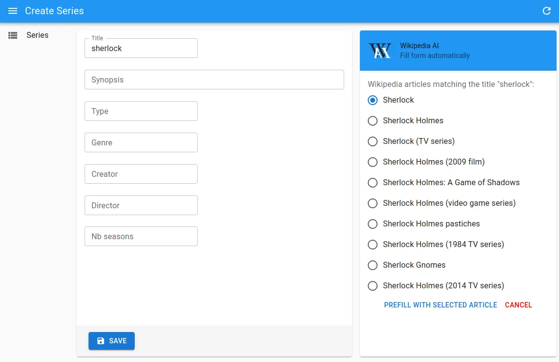Click the Wikipedia AI logo

[x=380, y=51]
